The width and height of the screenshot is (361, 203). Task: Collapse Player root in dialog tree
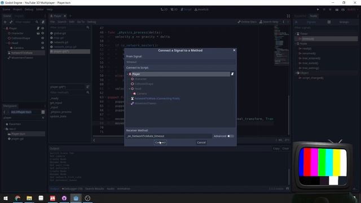pos(128,74)
